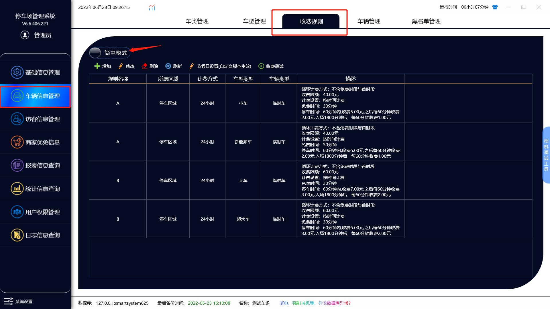Run 收费测试 charge test

point(271,66)
